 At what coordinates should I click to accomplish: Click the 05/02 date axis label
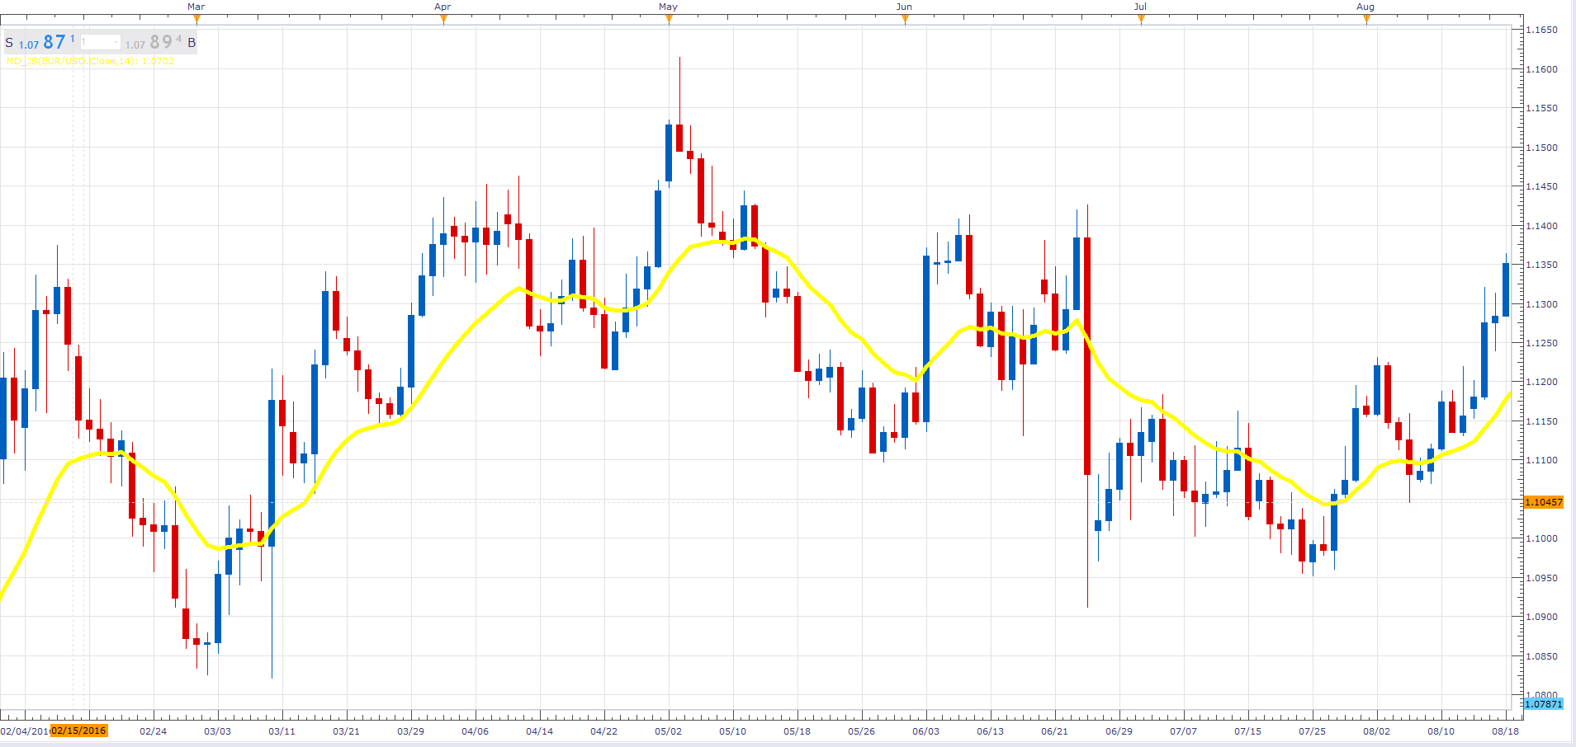pos(669,731)
